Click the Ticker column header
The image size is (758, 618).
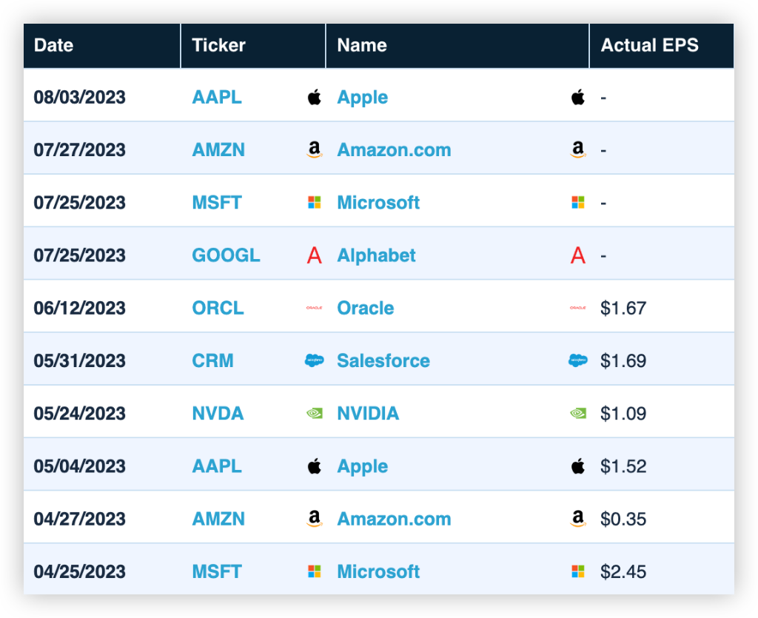click(218, 45)
